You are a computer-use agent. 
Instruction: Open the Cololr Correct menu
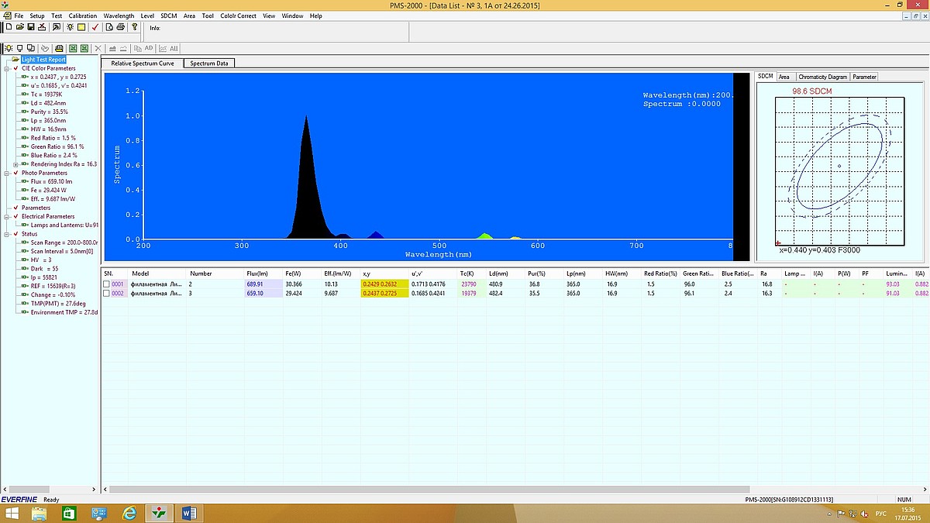[238, 15]
